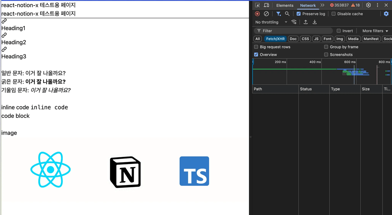Switch to the Elements tab
This screenshot has height=215, width=392.
(285, 5)
